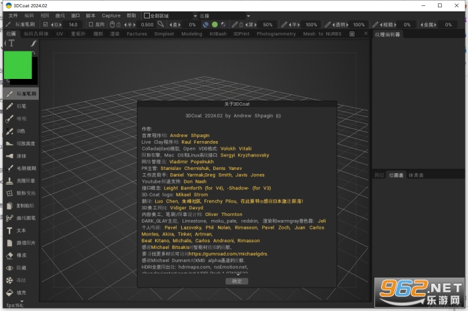Click the 透明 opacity 100% value field
The width and height of the screenshot is (468, 311).
pyautogui.click(x=358, y=25)
